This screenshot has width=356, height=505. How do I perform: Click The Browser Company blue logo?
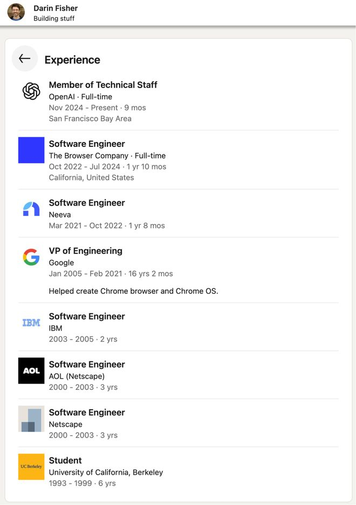point(31,150)
